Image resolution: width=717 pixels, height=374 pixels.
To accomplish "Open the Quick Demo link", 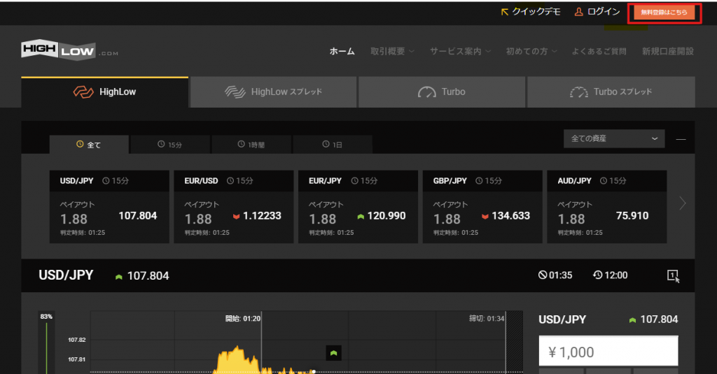I will [x=531, y=12].
